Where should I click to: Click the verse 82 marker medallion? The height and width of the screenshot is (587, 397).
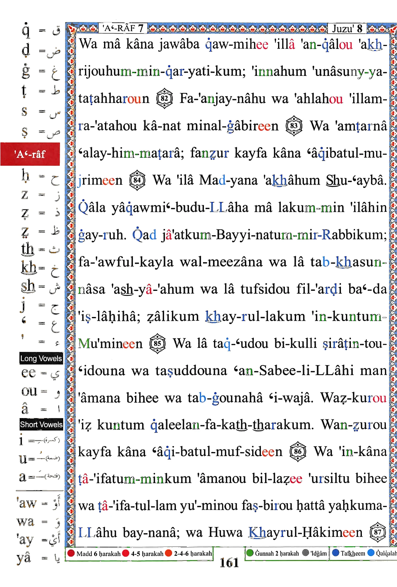click(x=164, y=99)
